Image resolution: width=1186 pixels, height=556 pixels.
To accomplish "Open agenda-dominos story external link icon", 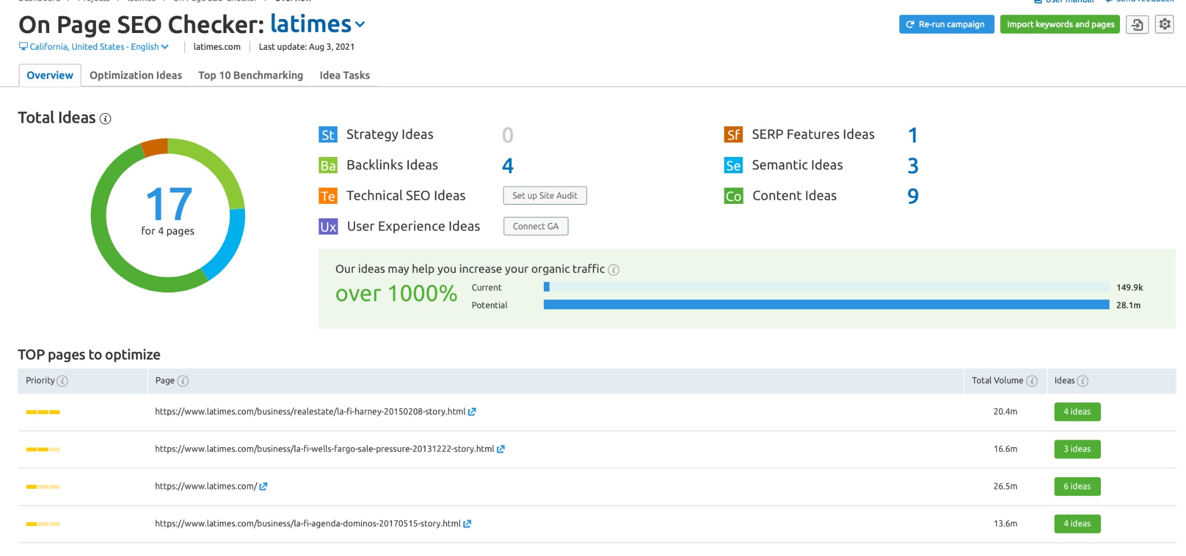I will tap(467, 524).
